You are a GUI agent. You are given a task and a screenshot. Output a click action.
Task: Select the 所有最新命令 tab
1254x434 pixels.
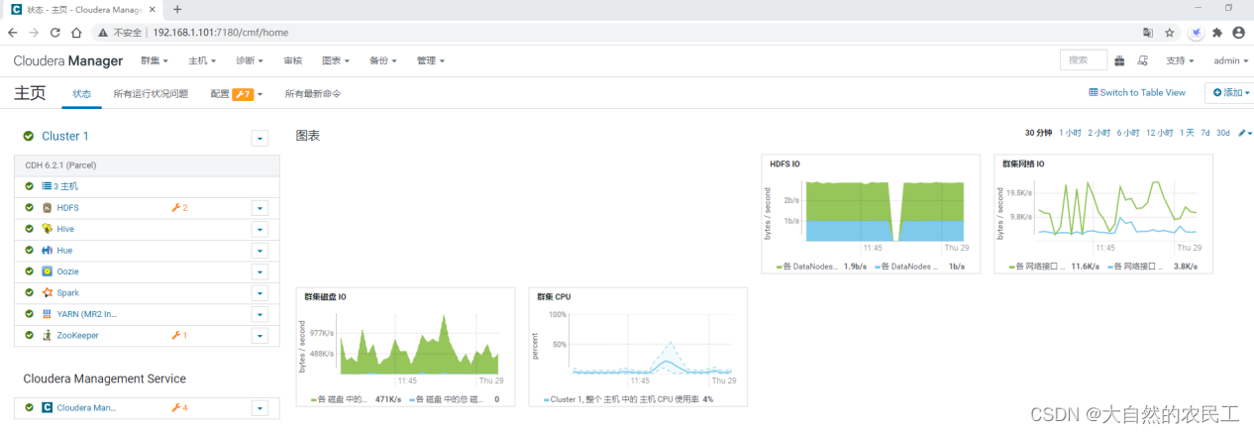(x=313, y=94)
